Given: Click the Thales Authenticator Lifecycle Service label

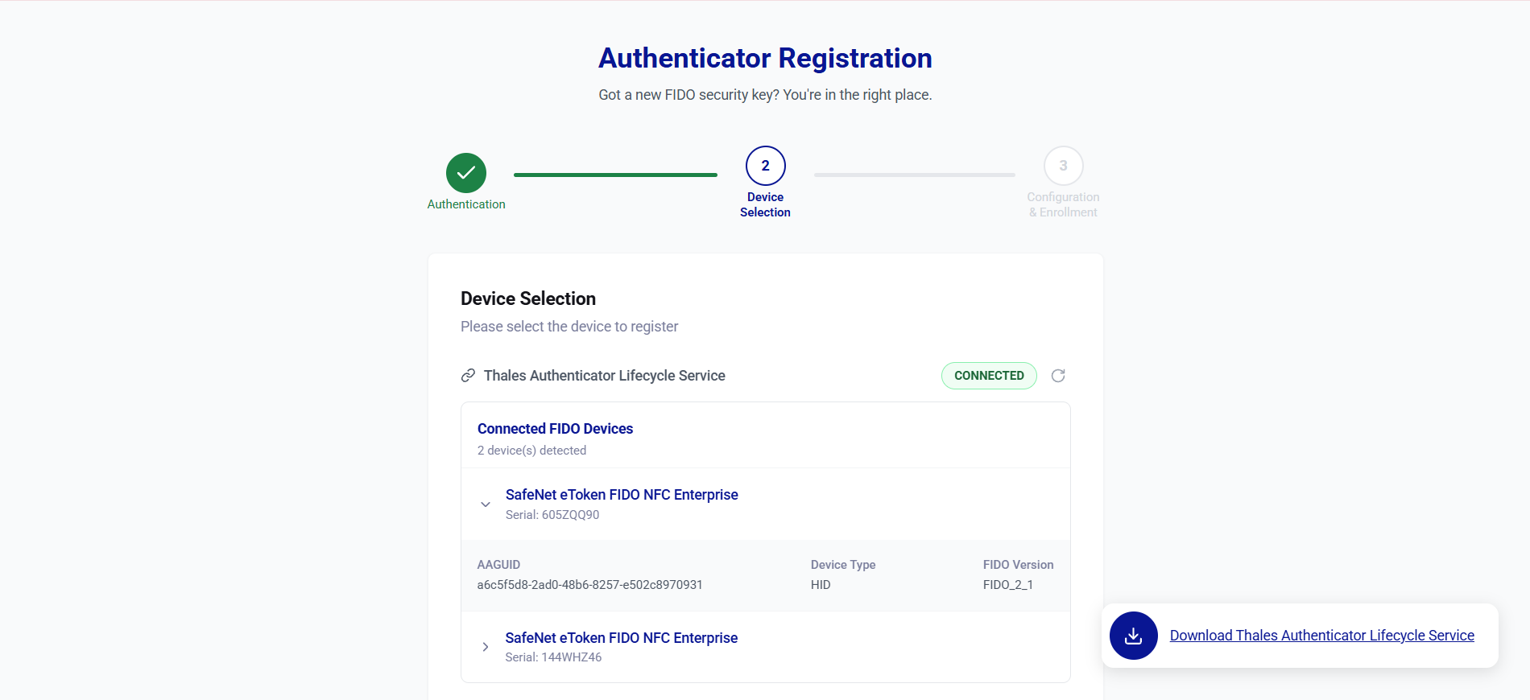Looking at the screenshot, I should pyautogui.click(x=604, y=376).
